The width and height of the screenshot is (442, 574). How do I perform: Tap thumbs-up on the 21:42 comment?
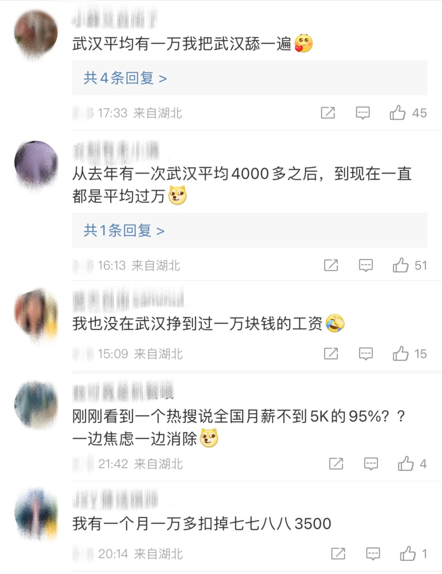coord(406,464)
